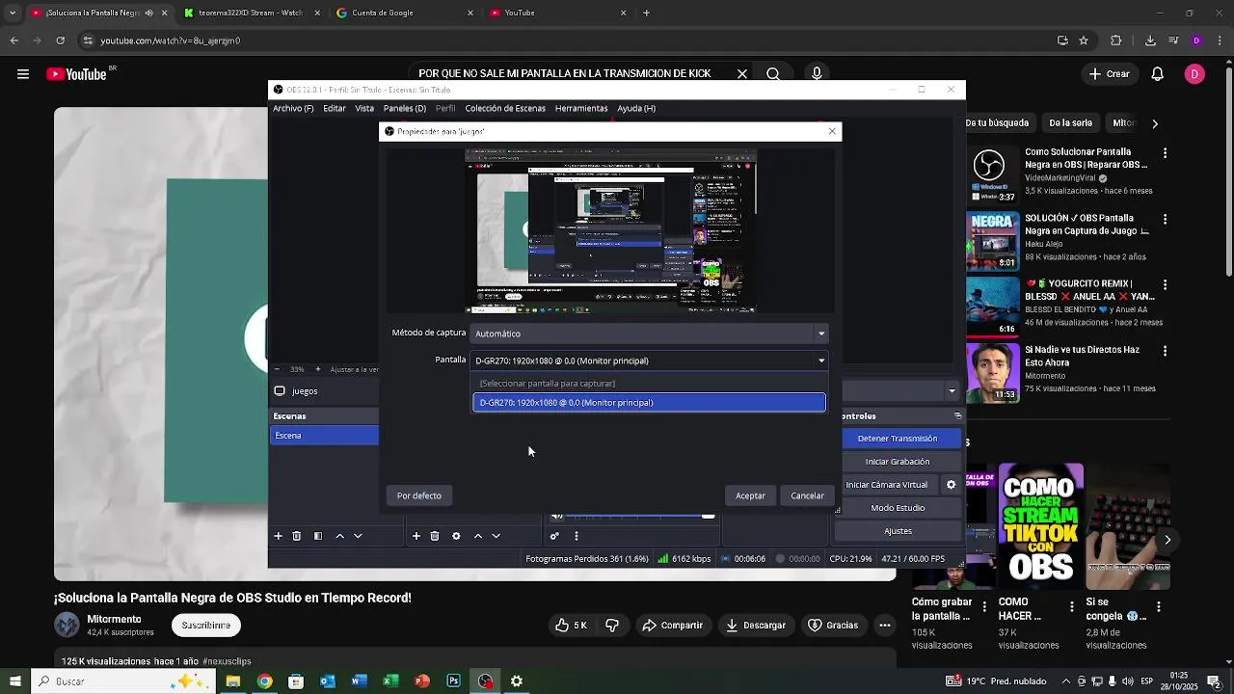
Task: Select D-GR270 1920x1080 monitor option in list
Action: click(x=649, y=403)
